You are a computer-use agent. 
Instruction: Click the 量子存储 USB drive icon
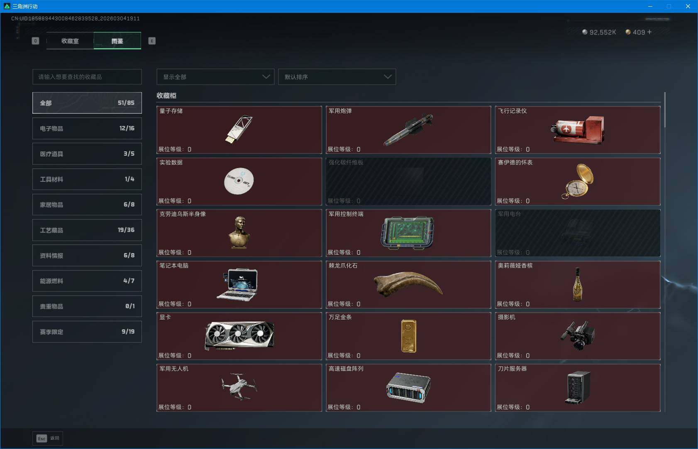coord(239,129)
